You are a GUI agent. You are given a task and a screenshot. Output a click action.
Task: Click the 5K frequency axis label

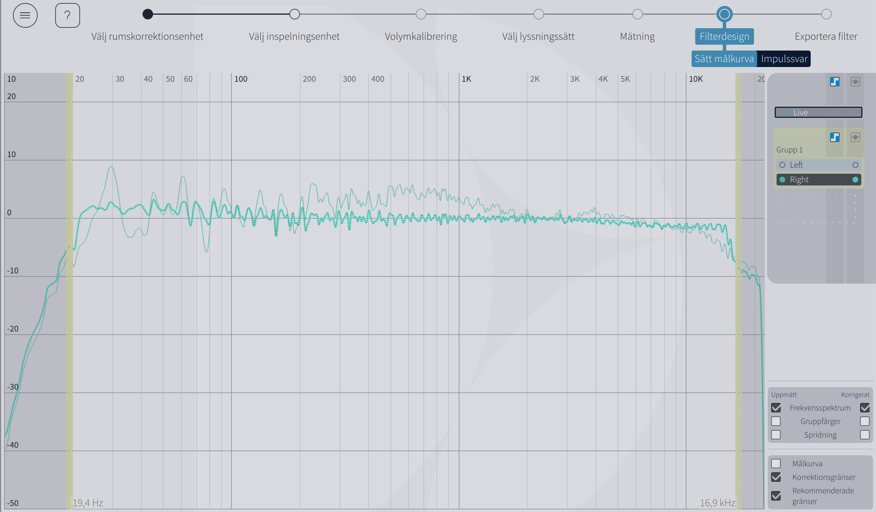tap(625, 79)
